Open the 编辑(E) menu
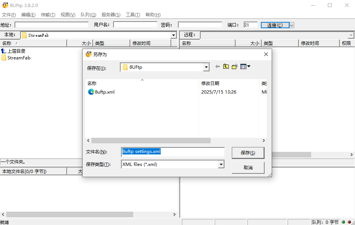 click(28, 15)
